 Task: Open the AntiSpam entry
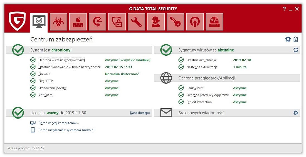(x=46, y=95)
